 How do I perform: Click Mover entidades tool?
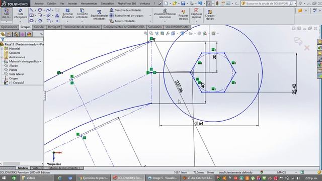(x=122, y=21)
